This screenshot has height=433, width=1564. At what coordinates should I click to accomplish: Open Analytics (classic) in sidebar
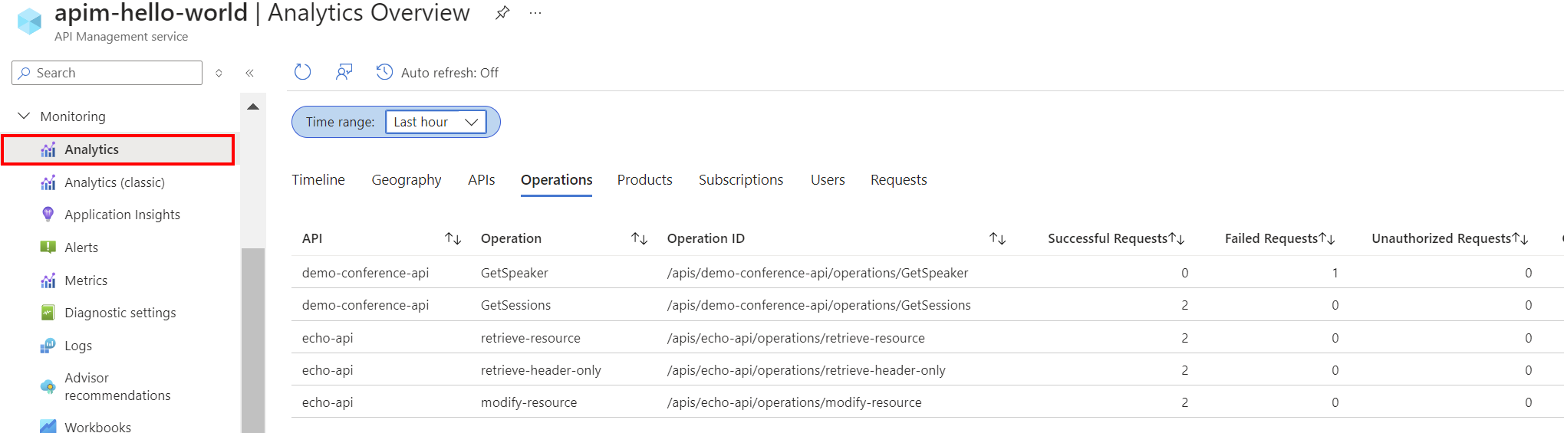pyautogui.click(x=114, y=182)
